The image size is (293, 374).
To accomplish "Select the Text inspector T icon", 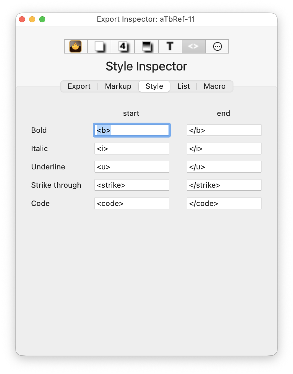I will 170,46.
